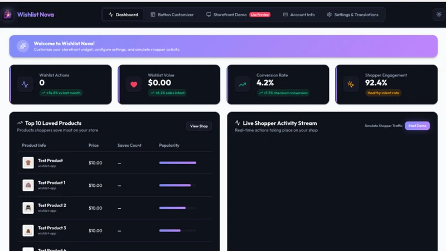446x251 pixels.
Task: Open the Dashboard tab
Action: (x=123, y=15)
